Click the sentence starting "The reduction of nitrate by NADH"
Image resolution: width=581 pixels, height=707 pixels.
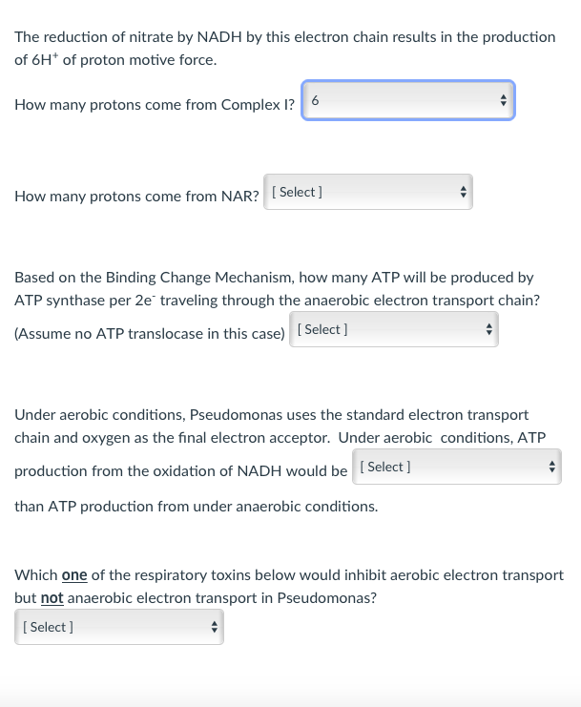point(284,36)
